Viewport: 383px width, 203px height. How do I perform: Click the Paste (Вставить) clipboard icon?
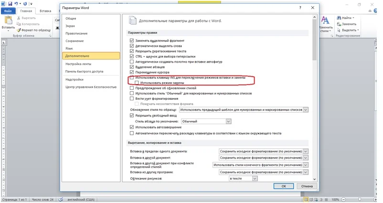[8, 20]
